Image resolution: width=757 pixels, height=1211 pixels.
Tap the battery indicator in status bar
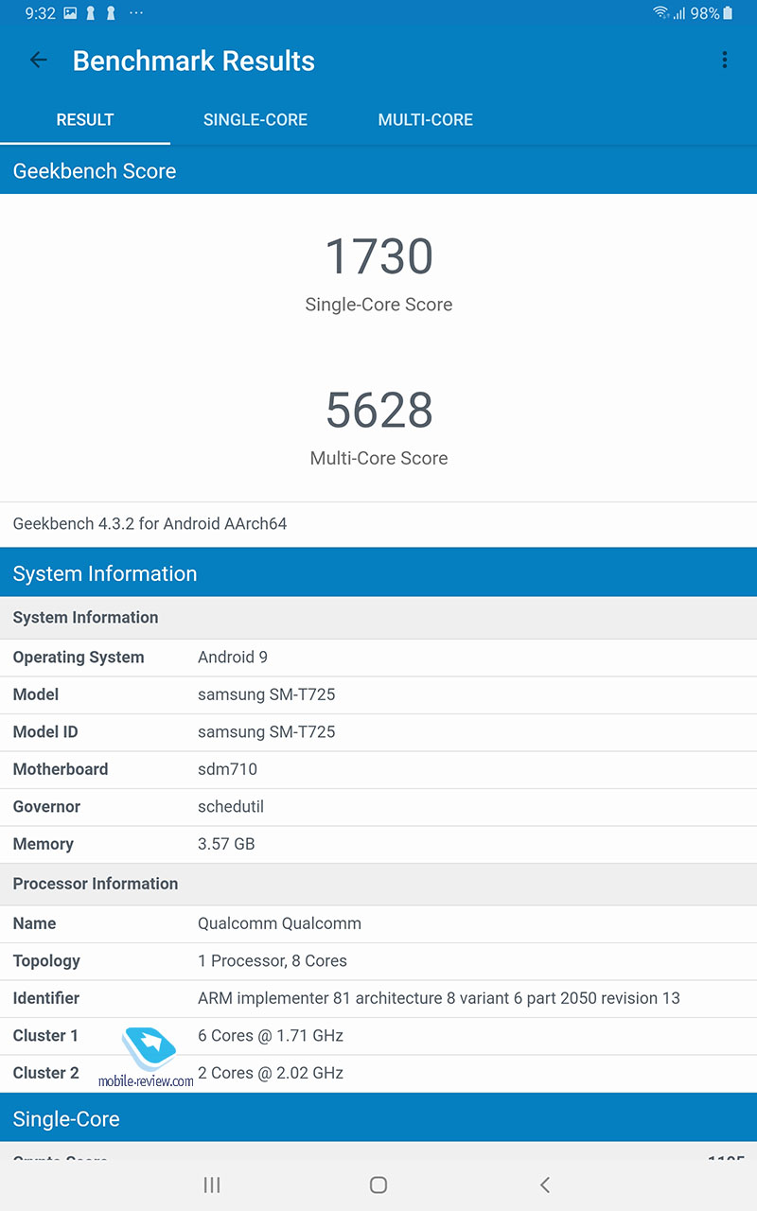click(x=727, y=13)
